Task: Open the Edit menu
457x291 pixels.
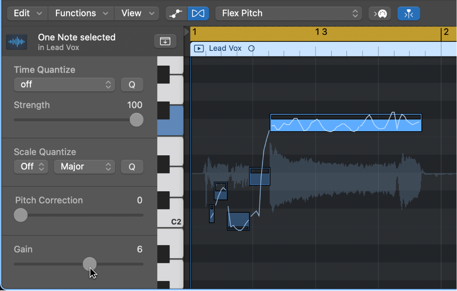Action: (27, 13)
